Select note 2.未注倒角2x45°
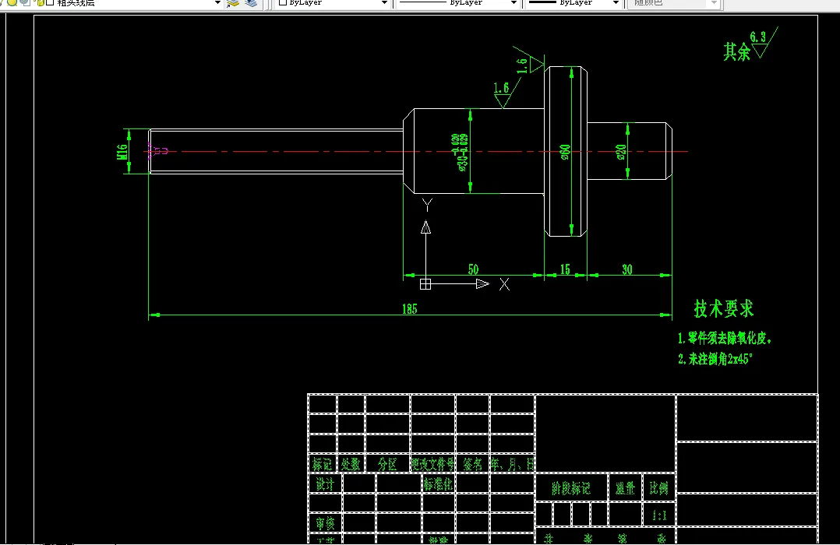Viewport: 840px width, 545px height. pyautogui.click(x=715, y=359)
